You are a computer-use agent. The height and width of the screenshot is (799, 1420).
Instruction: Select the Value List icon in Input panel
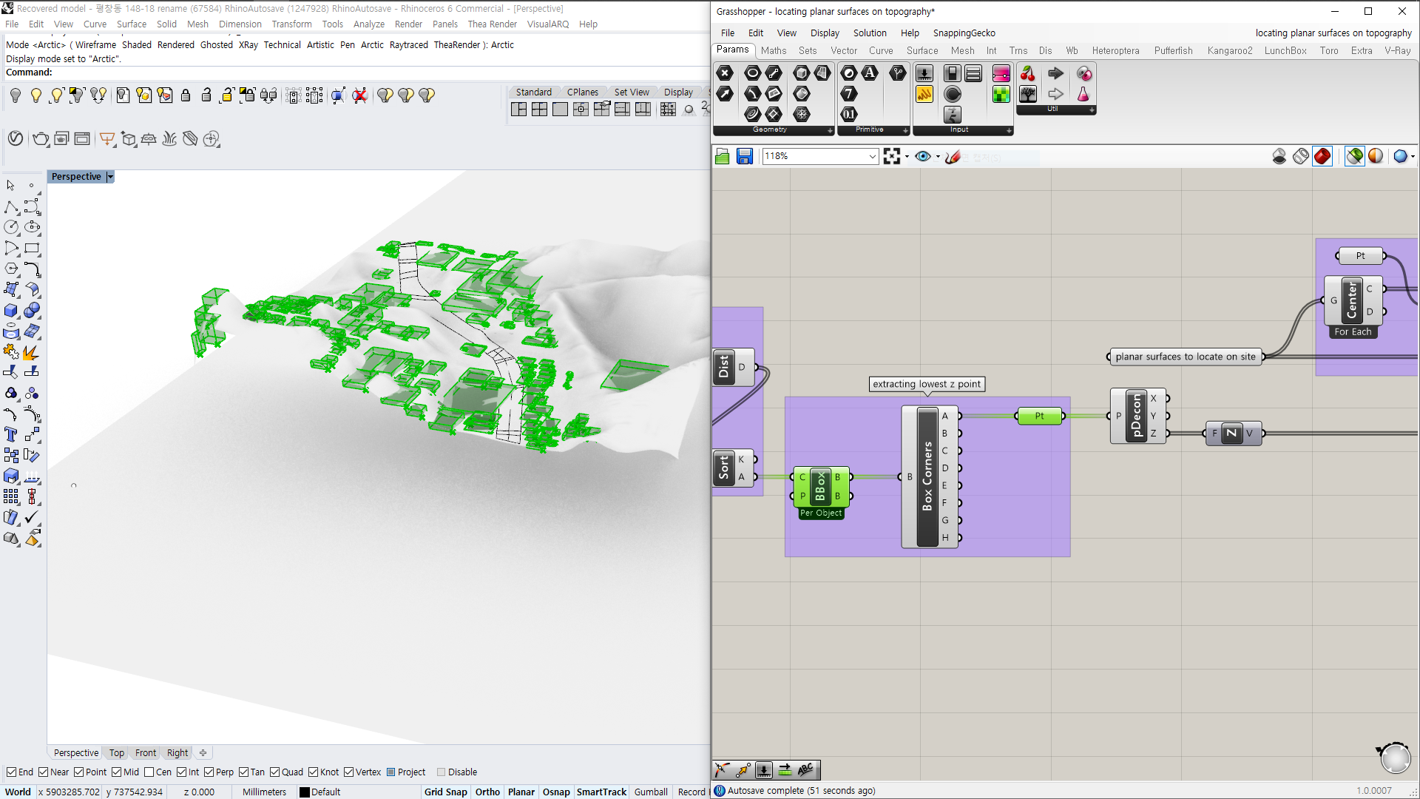tap(973, 73)
